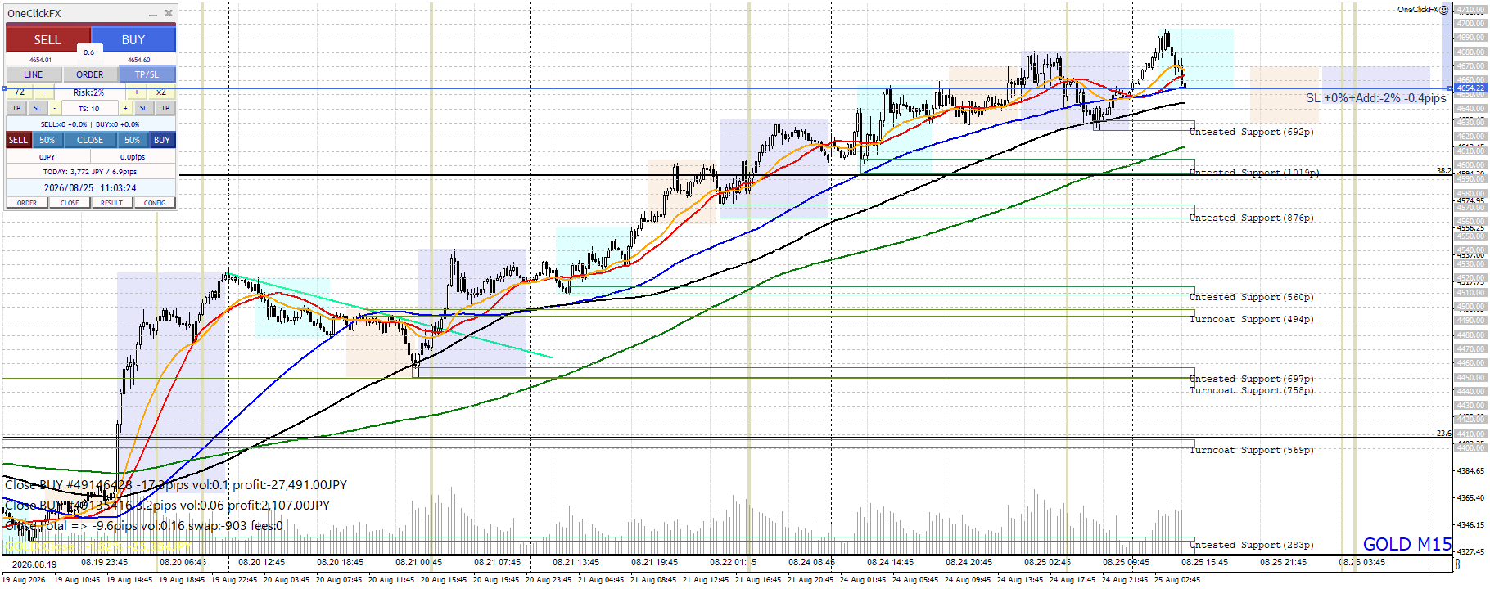Open the bottom ORDER tab
The height and width of the screenshot is (589, 1490).
click(27, 203)
